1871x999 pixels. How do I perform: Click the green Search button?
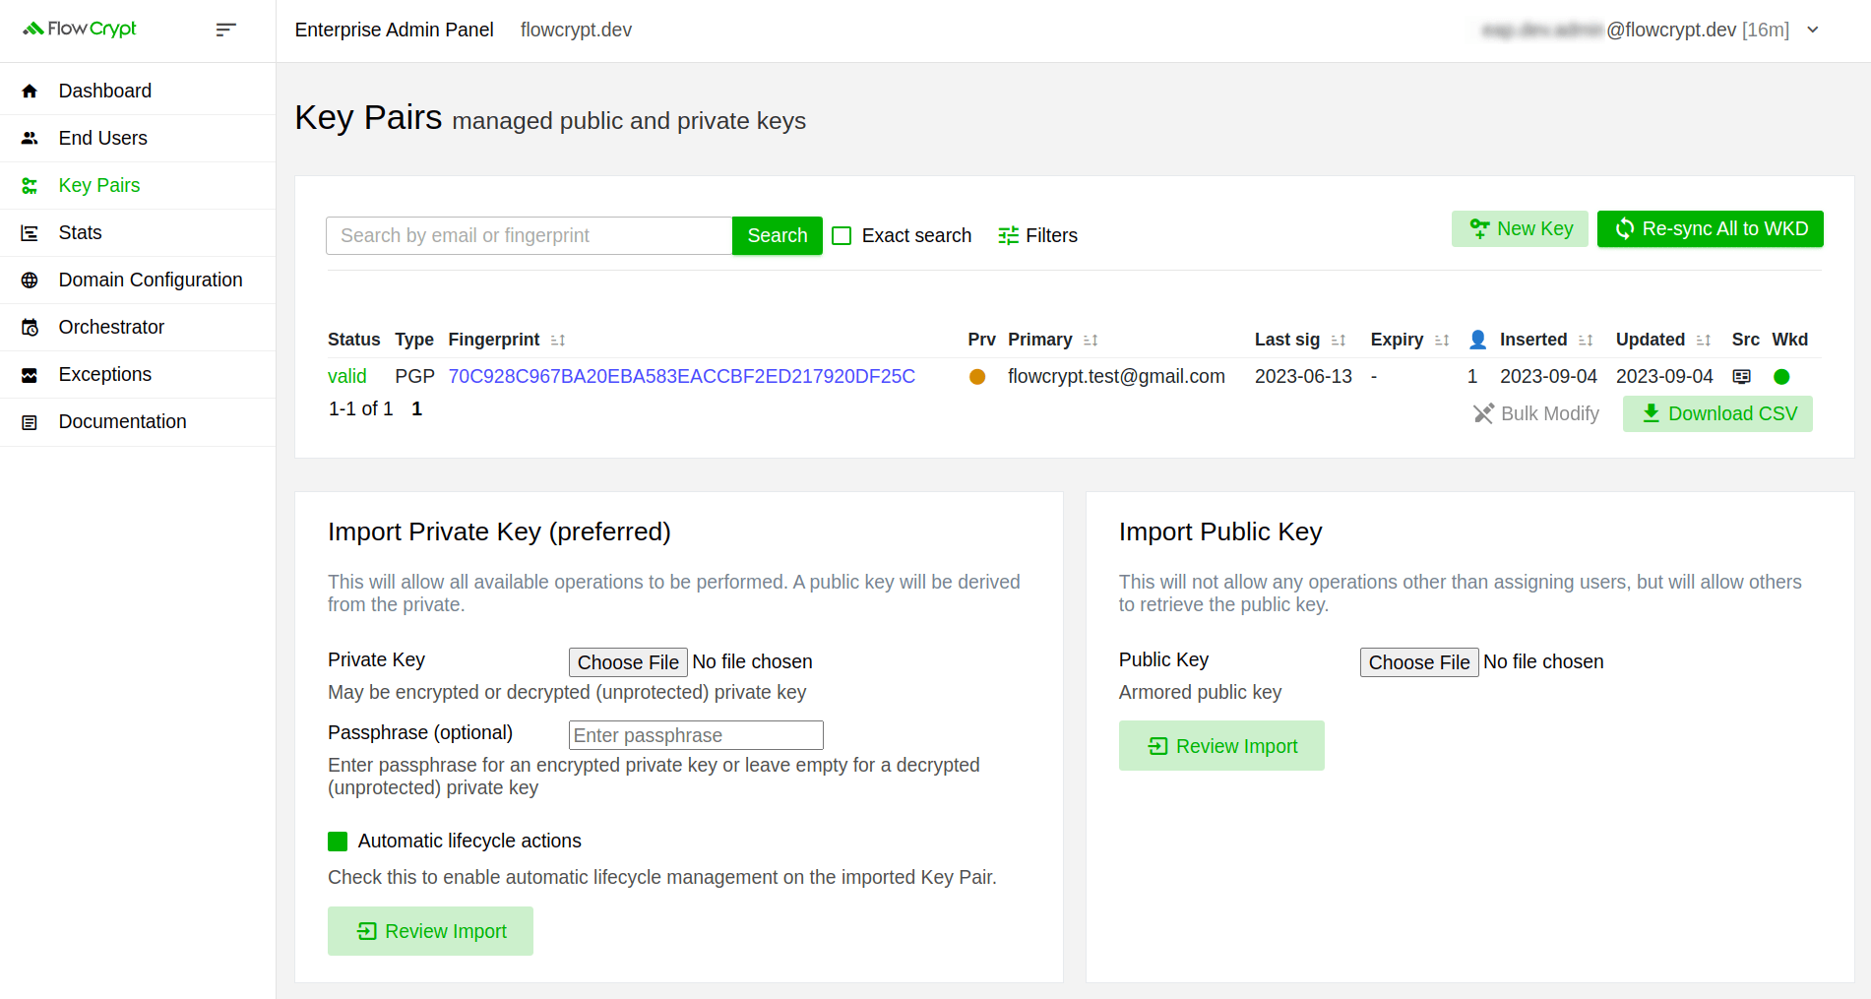tap(778, 235)
